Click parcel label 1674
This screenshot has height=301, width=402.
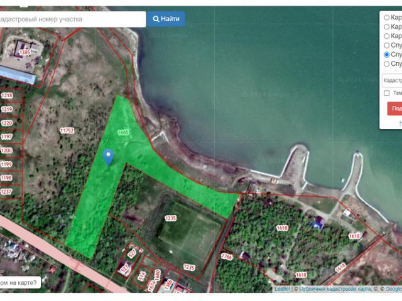pyautogui.click(x=152, y=286)
